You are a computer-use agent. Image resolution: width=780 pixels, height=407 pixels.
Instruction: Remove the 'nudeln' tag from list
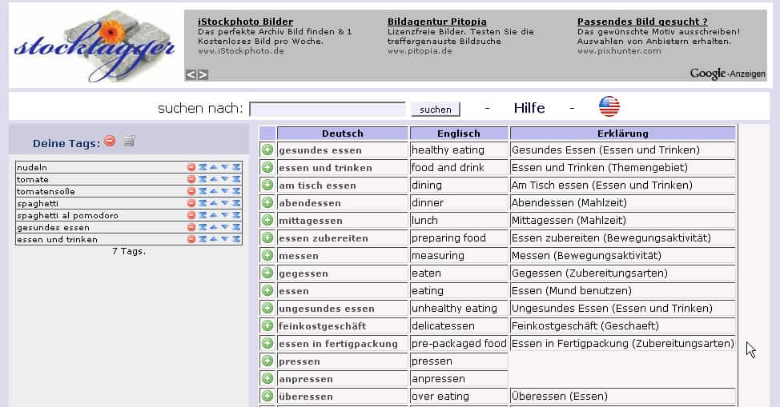click(x=191, y=168)
